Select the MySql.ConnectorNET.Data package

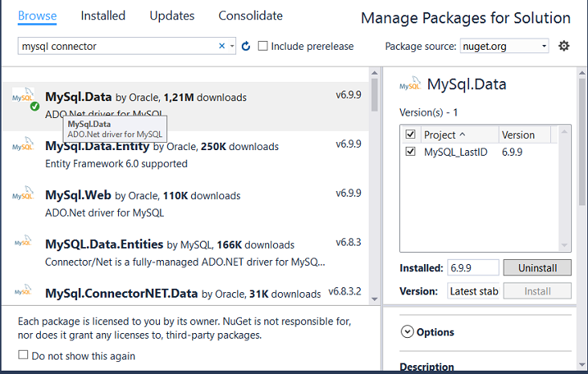[x=186, y=292]
